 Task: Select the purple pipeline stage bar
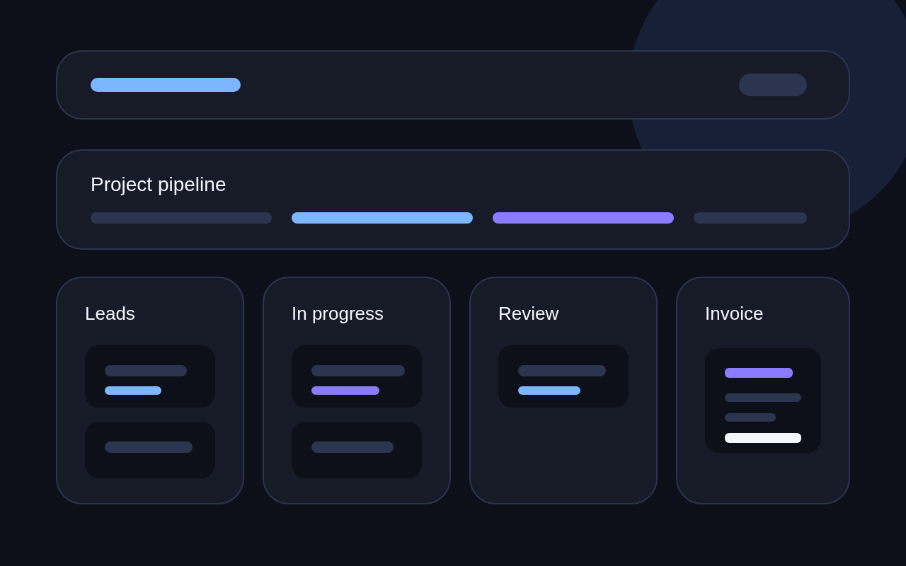(583, 218)
